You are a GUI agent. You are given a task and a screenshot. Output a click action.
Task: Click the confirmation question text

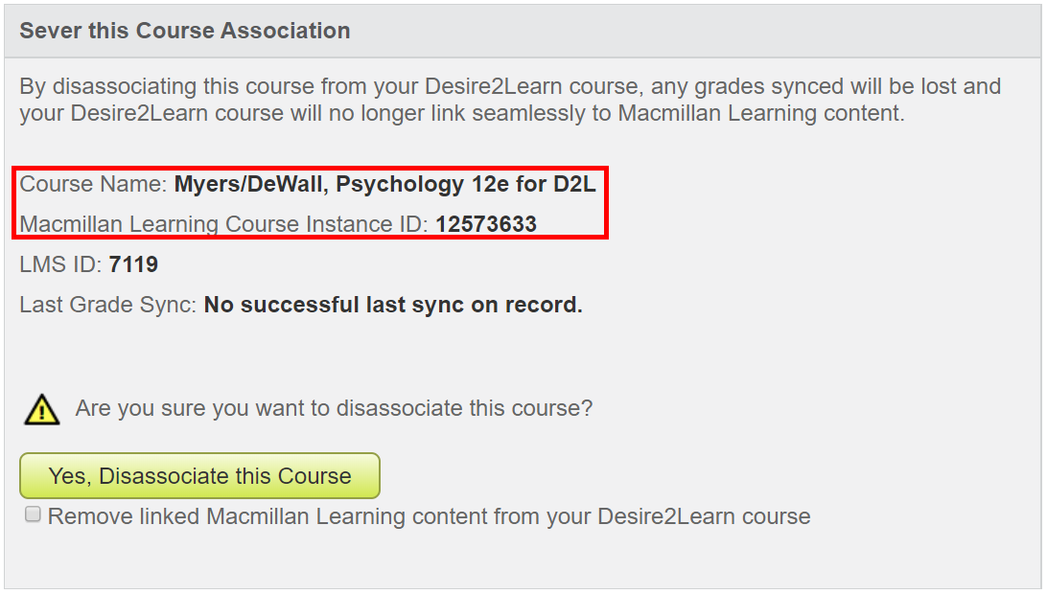coord(331,407)
